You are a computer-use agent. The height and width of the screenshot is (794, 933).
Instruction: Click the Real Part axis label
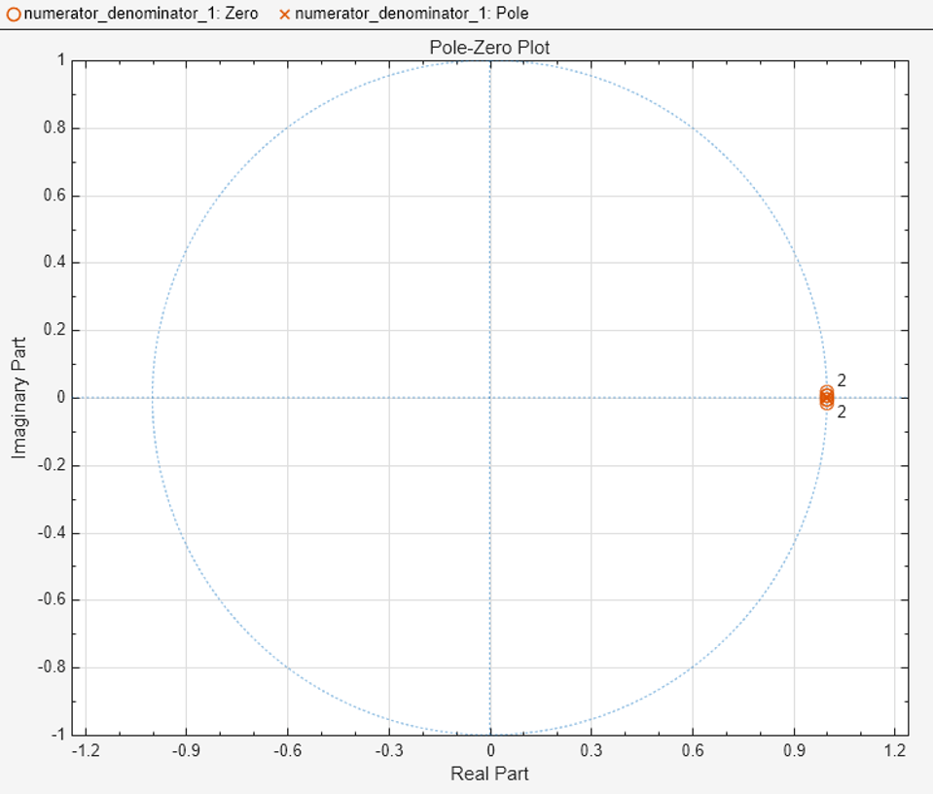(x=489, y=774)
